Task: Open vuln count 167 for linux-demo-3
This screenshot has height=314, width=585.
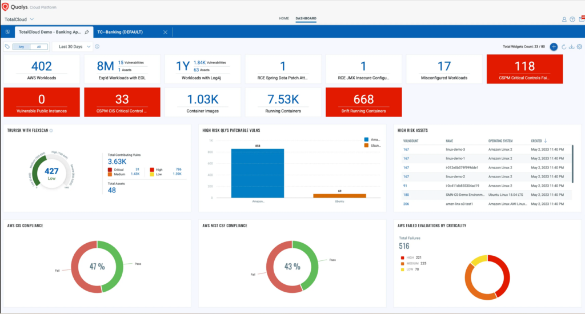Action: point(406,150)
